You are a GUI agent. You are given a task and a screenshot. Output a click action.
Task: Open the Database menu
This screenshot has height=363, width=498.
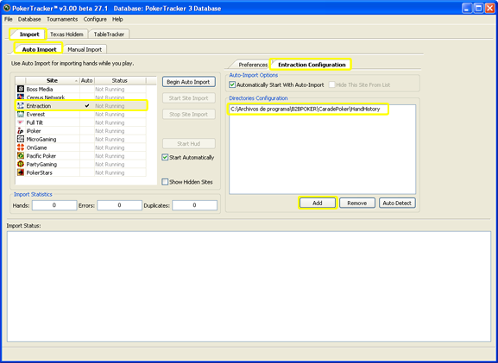click(x=29, y=19)
